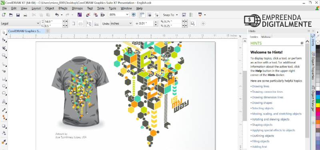This screenshot has height=150, width=320.
Task: Select the Crop tool
Action: tap(4, 48)
